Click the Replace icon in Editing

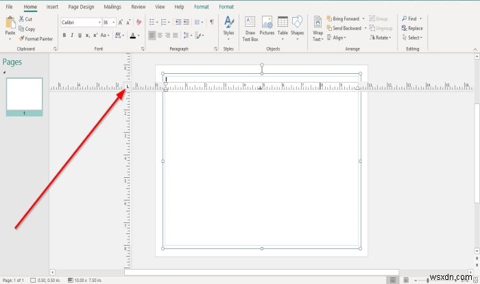[404, 28]
